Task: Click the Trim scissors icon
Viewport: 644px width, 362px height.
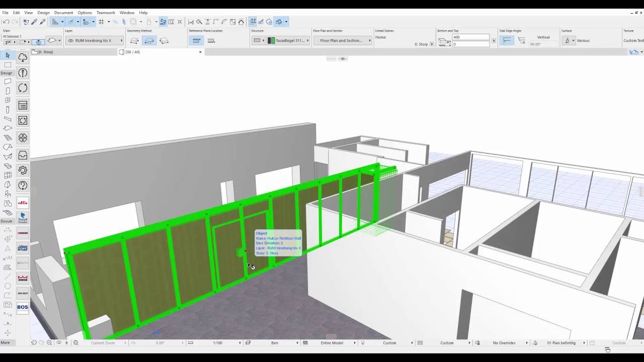Action: (x=191, y=22)
